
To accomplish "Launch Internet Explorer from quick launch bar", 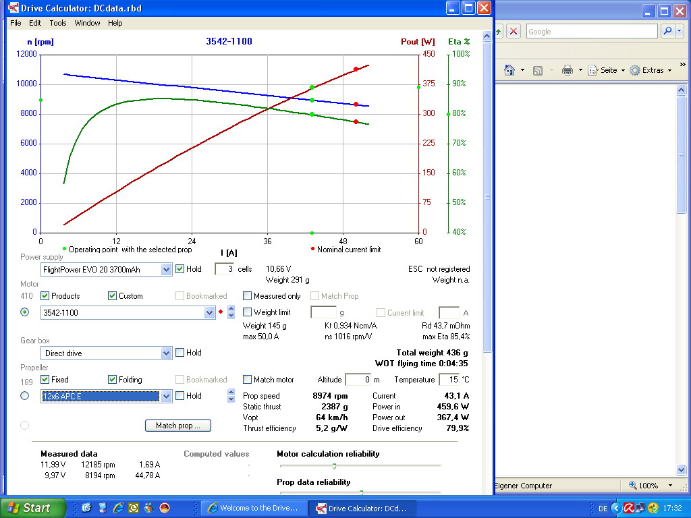I will [x=119, y=508].
